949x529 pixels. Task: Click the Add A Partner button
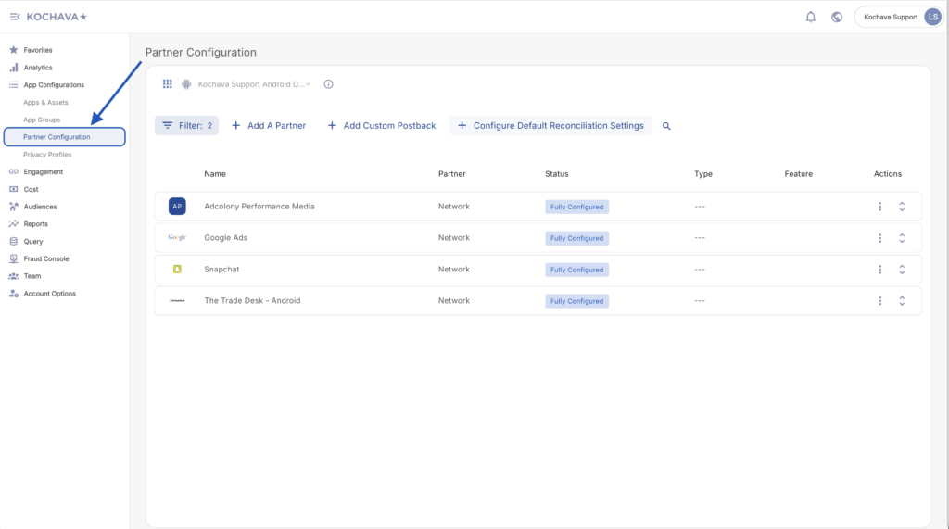[268, 125]
